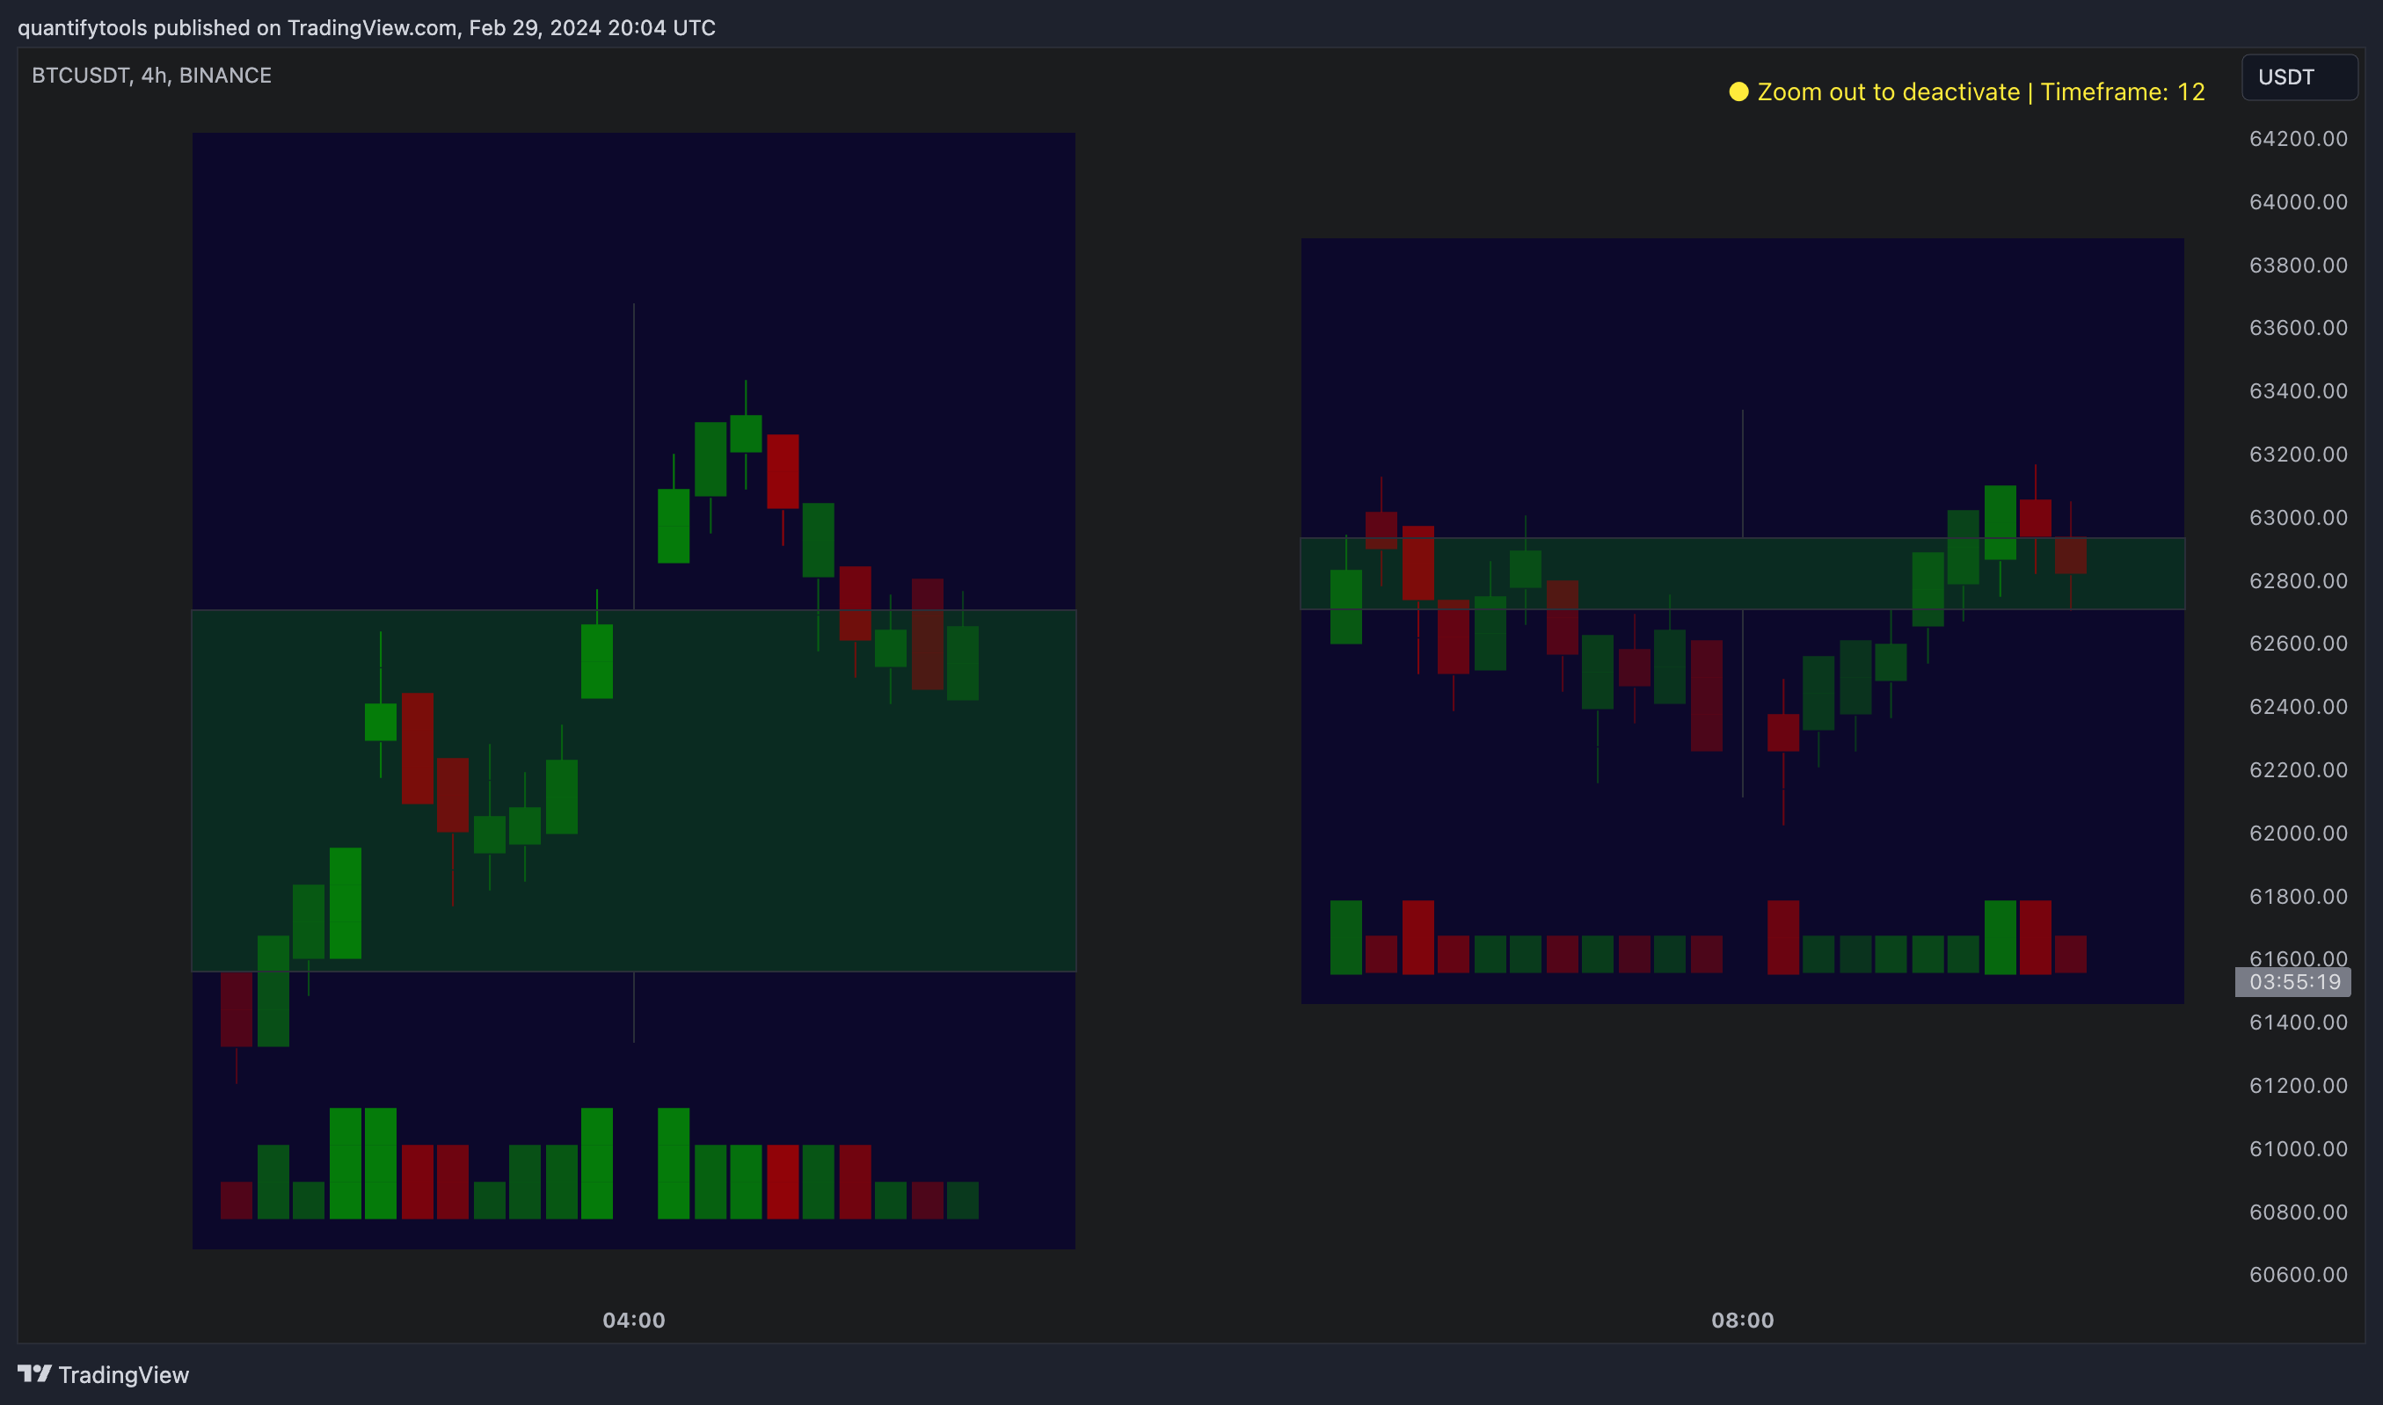Click the 62200.00 price axis label
The image size is (2383, 1405).
tap(2299, 769)
